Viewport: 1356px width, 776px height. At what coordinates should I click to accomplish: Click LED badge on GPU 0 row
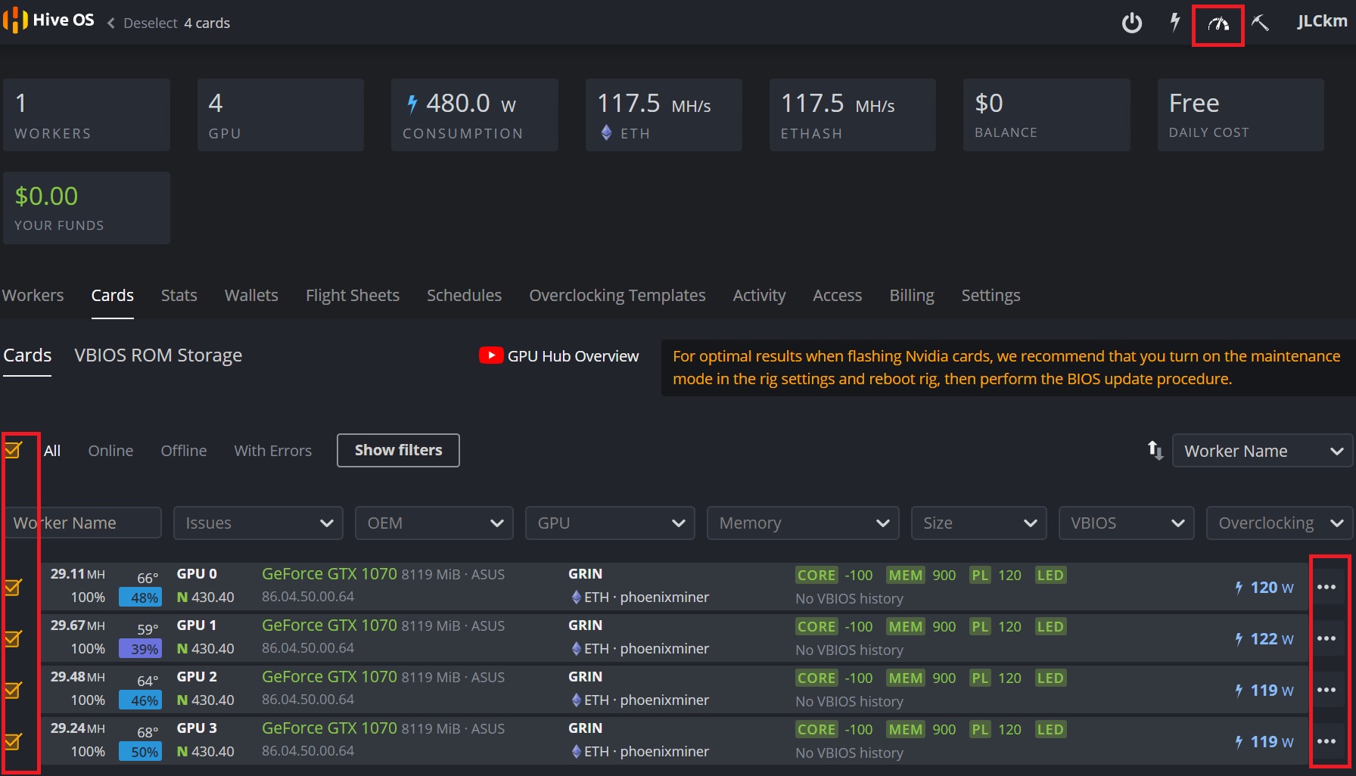click(1050, 575)
